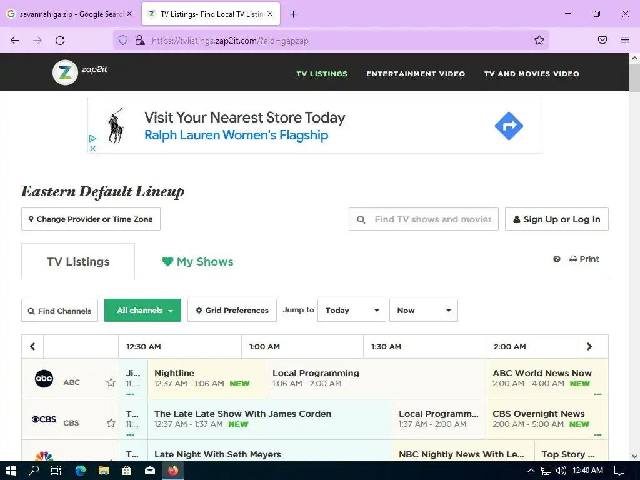
Task: Click the browser address bar URL
Action: click(x=230, y=41)
